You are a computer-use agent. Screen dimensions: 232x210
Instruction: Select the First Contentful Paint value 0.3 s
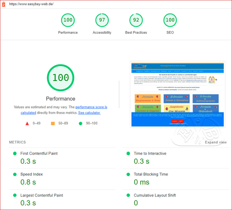(x=28, y=161)
